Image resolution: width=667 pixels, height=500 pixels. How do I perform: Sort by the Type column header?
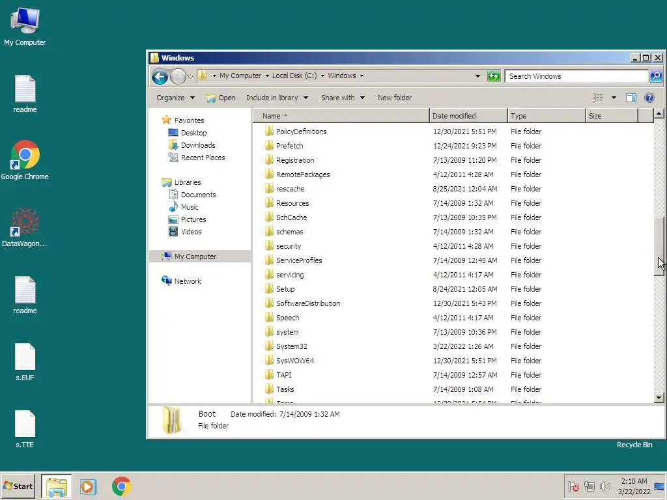click(x=546, y=116)
